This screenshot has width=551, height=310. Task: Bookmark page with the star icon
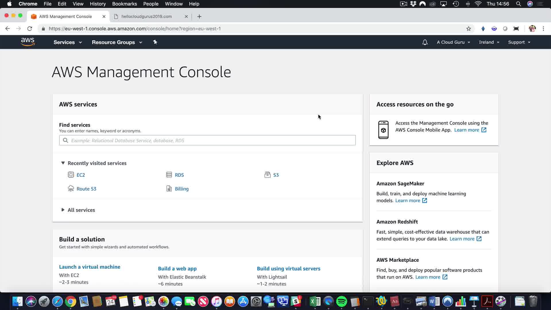[x=468, y=29]
